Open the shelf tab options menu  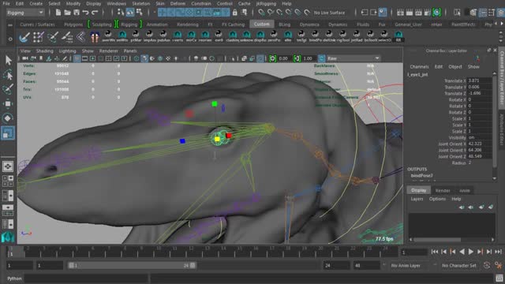(x=10, y=24)
